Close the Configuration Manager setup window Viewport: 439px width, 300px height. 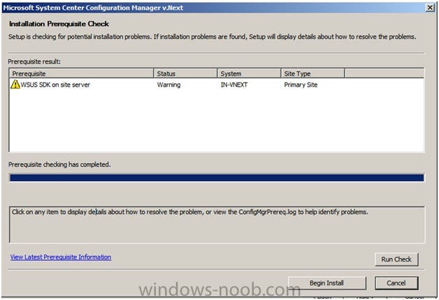click(x=430, y=8)
